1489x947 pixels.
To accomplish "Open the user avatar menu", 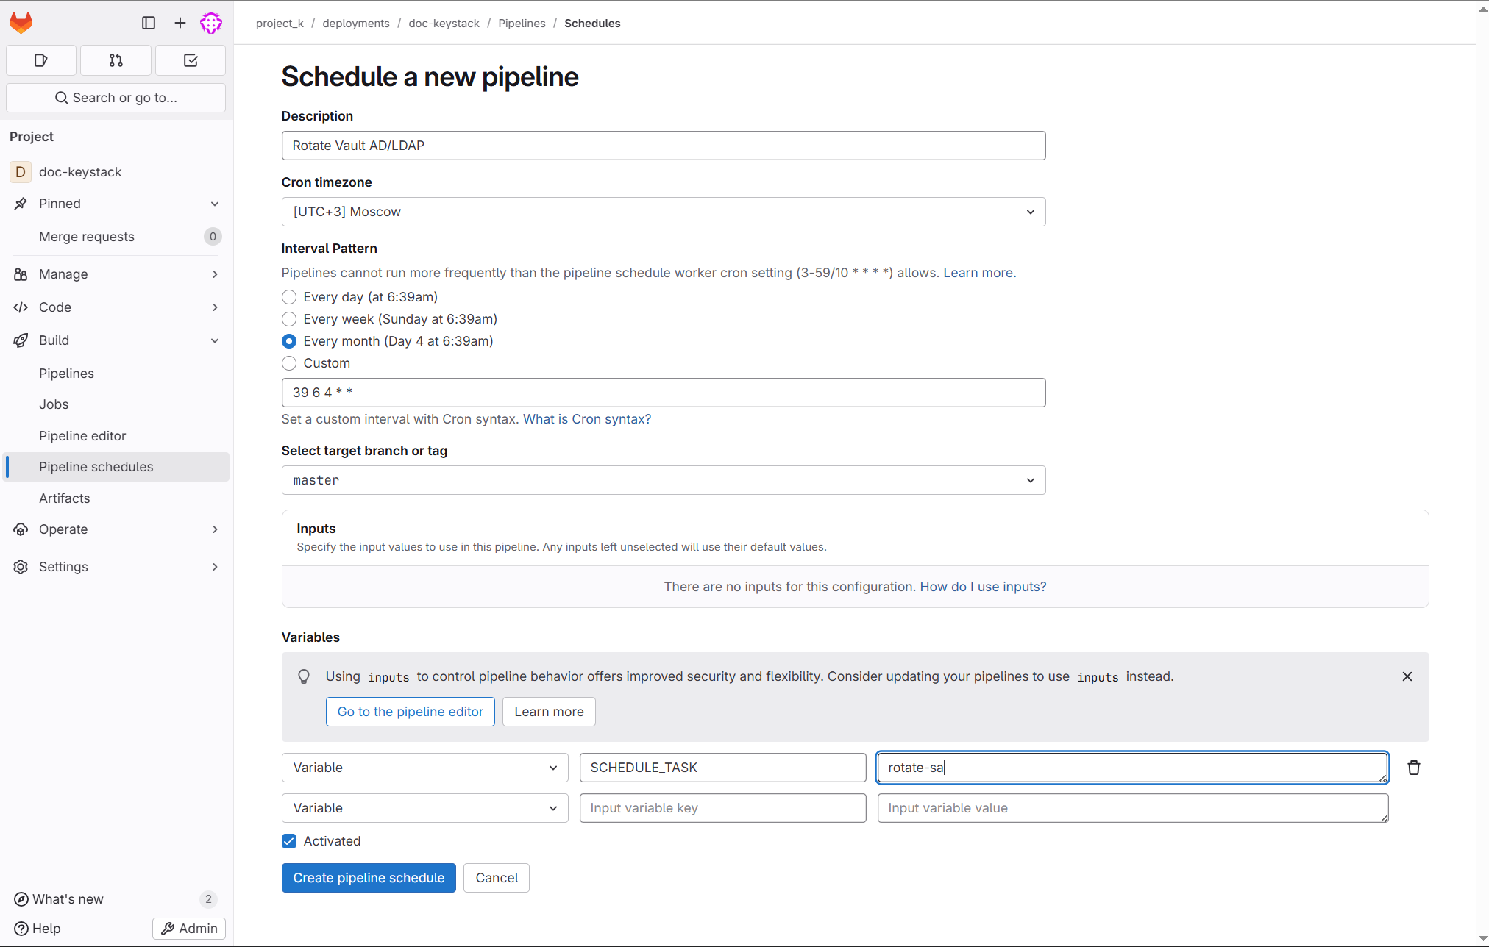I will (x=211, y=23).
